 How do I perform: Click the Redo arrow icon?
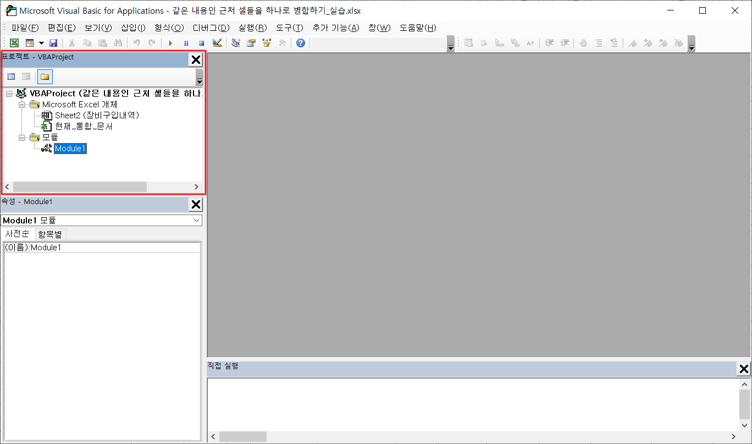click(x=152, y=43)
